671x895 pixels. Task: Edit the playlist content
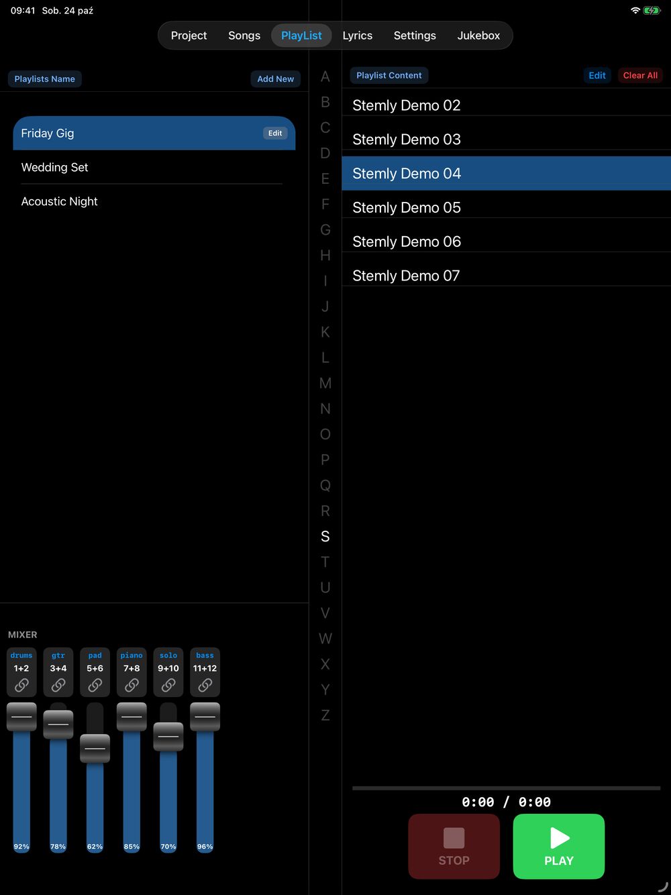pyautogui.click(x=597, y=76)
